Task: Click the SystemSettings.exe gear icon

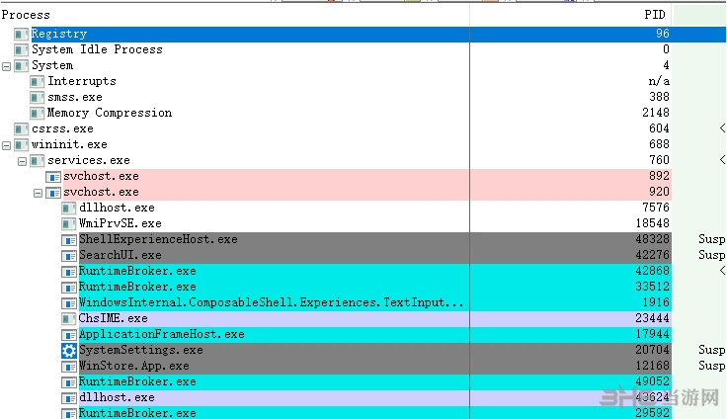Action: (x=69, y=350)
